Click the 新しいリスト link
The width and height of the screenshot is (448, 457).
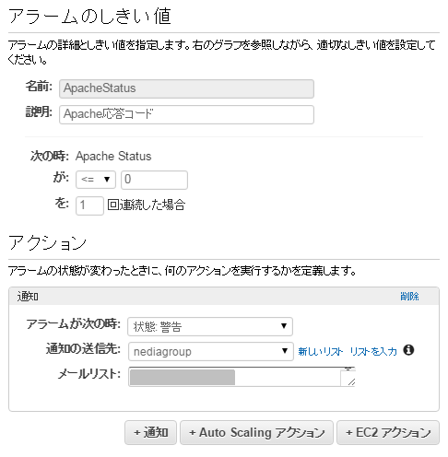pos(321,351)
